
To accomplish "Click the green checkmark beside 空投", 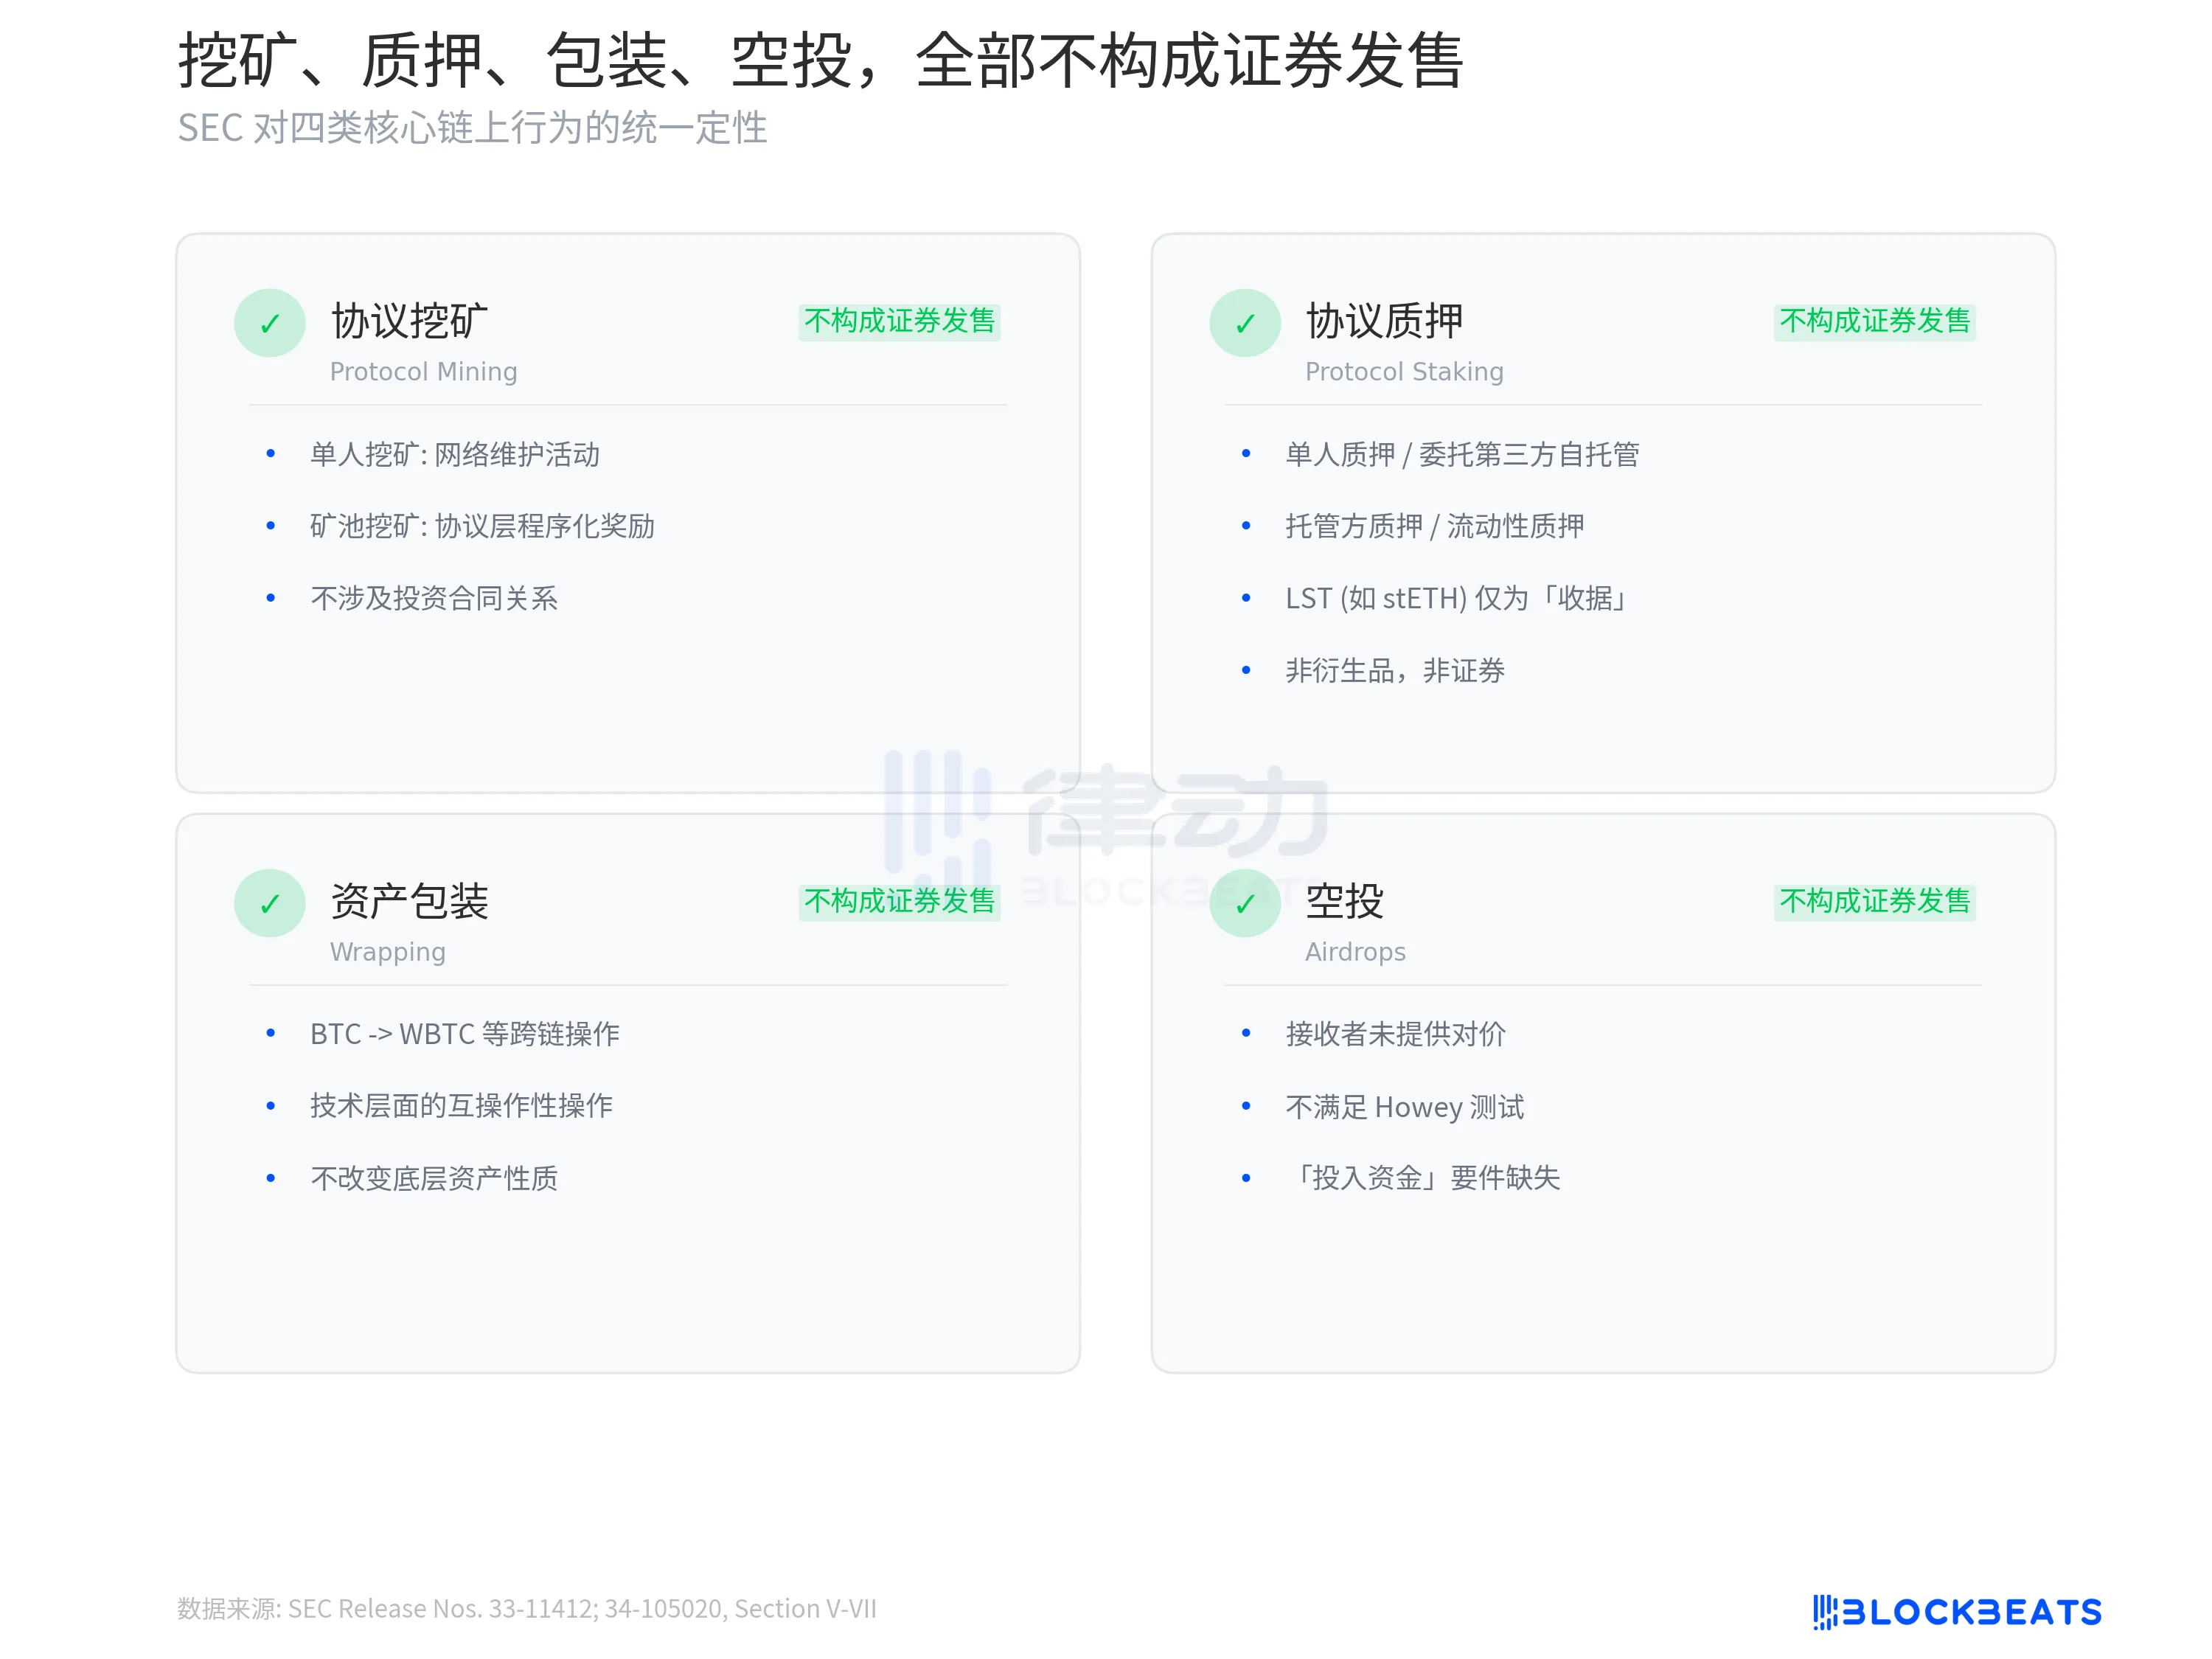I will coord(1244,903).
